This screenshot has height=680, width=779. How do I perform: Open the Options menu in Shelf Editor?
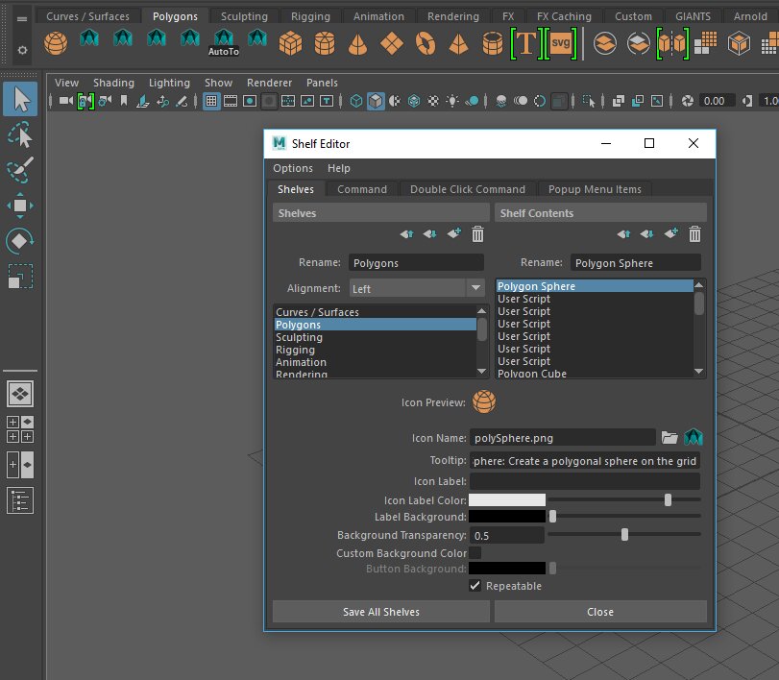[x=293, y=168]
